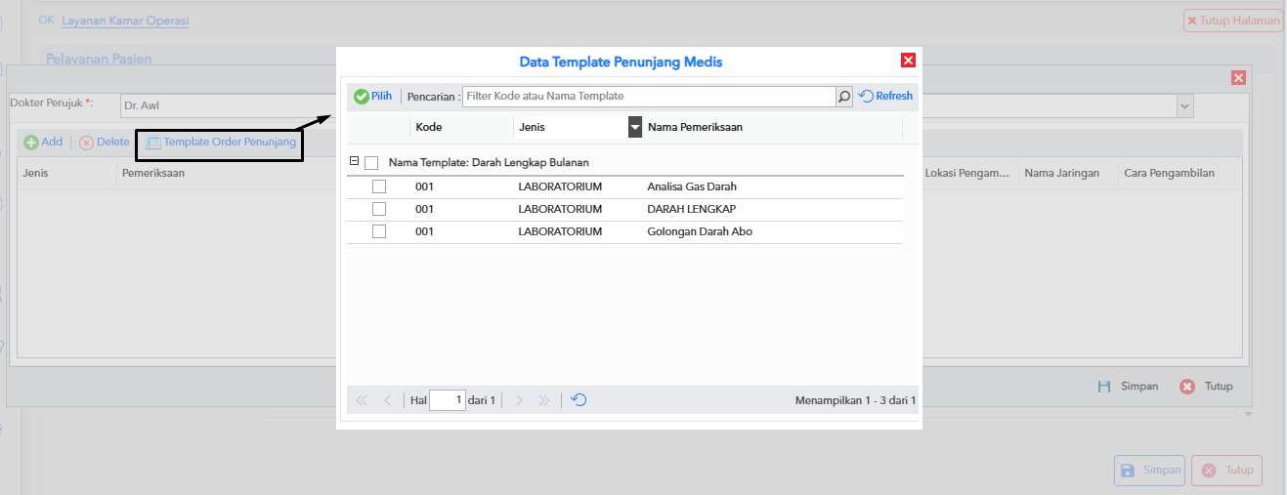Open the Jenis column dropdown arrow

pyautogui.click(x=635, y=127)
